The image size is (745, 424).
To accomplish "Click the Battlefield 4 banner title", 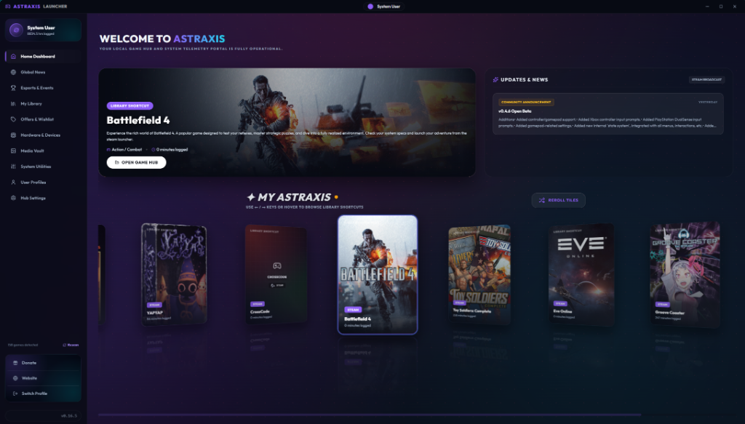I will pos(138,120).
